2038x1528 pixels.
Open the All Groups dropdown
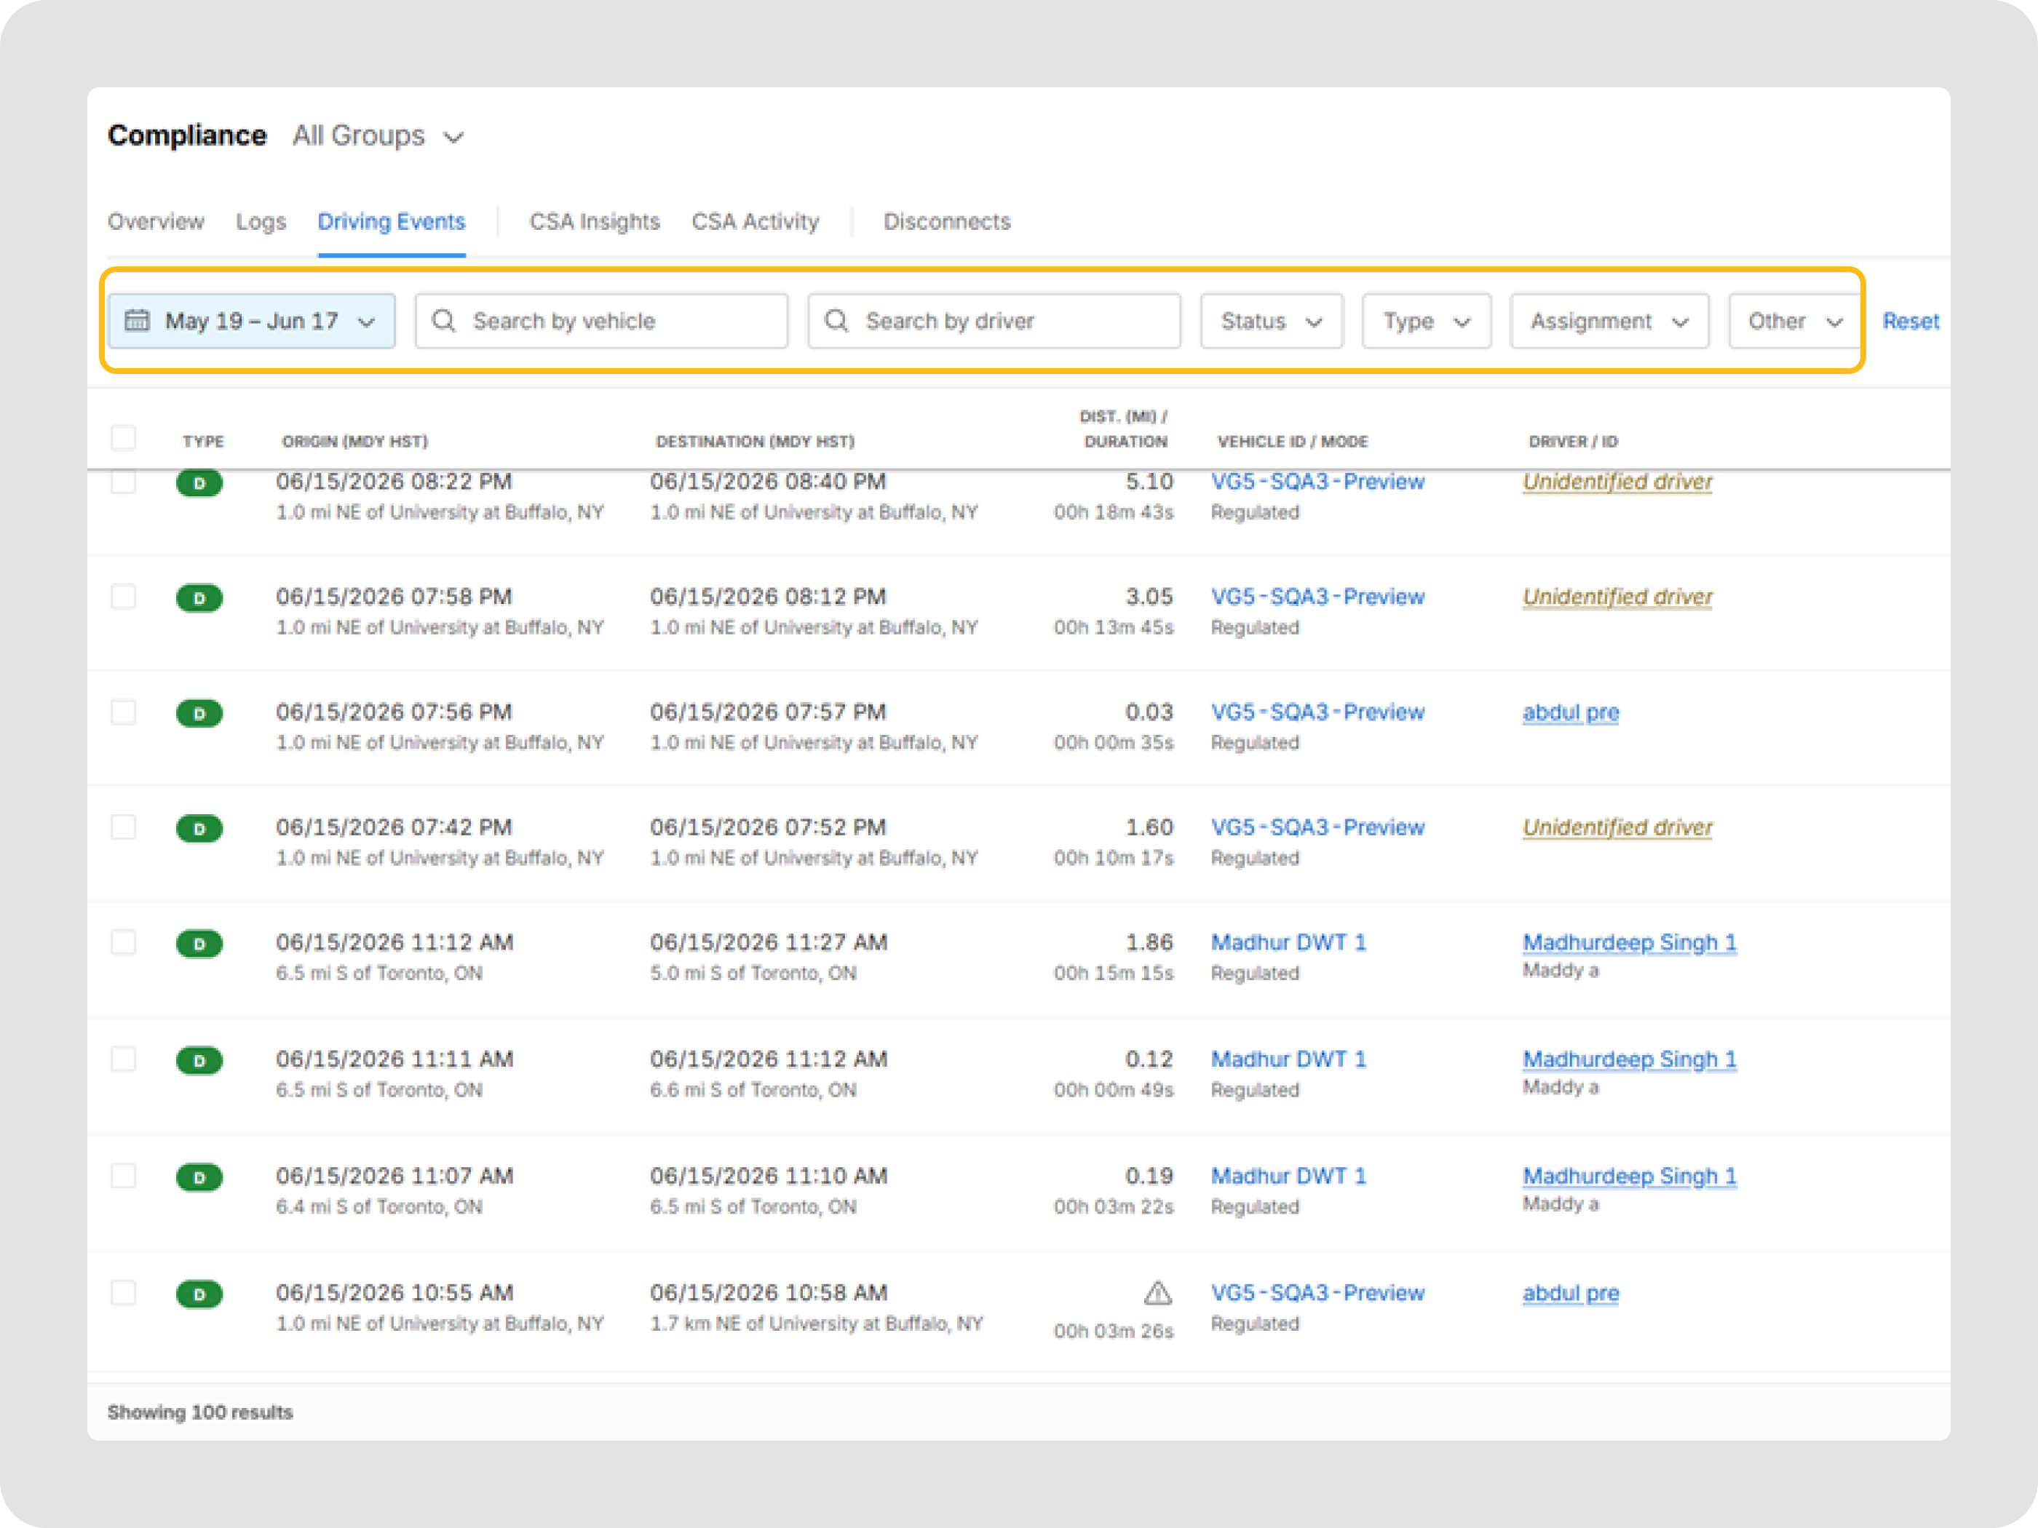click(x=378, y=136)
